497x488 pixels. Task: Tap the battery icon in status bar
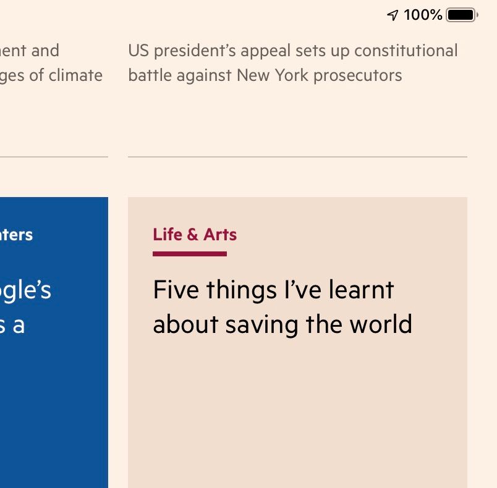coord(462,15)
